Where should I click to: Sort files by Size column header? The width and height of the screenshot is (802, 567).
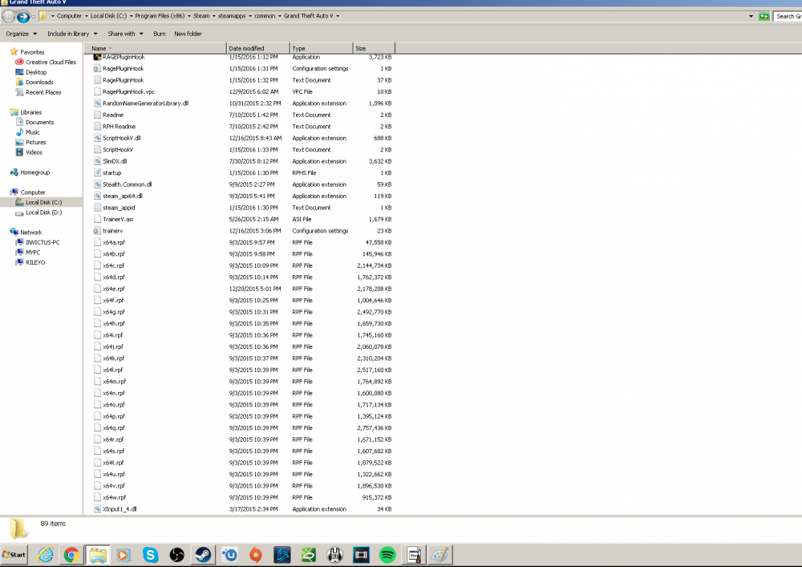click(x=374, y=49)
